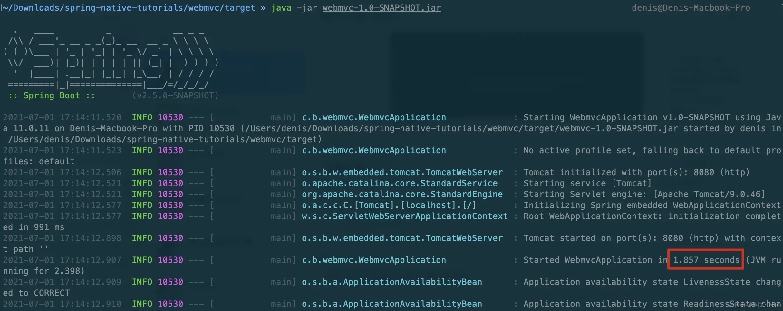Click the w.s.c.ServletWebServerApplicationContext logger name

405,216
